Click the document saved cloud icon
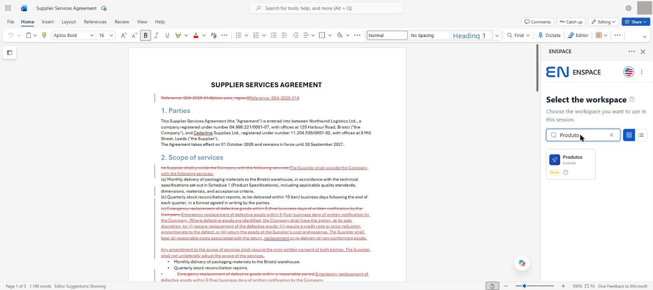 [103, 8]
